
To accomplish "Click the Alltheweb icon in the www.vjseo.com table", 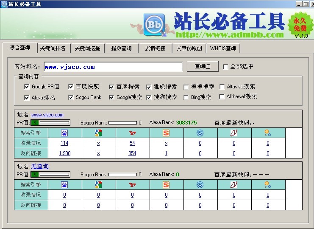I will click(x=267, y=133).
